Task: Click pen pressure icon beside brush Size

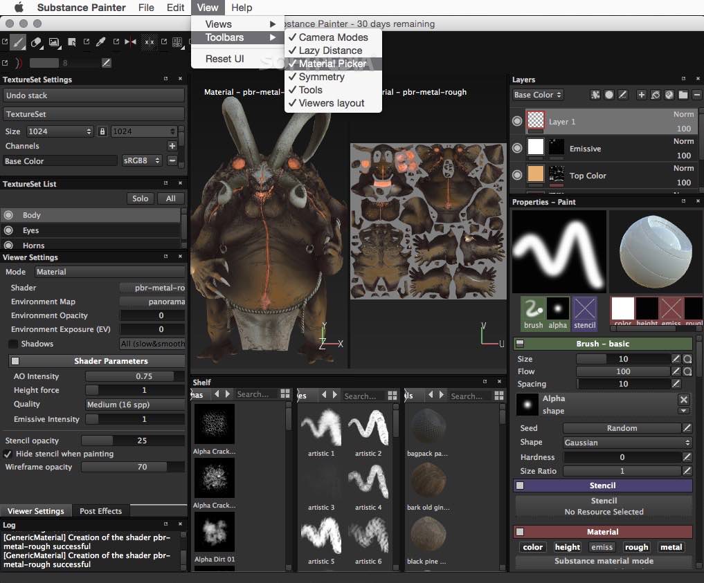Action: pos(676,359)
